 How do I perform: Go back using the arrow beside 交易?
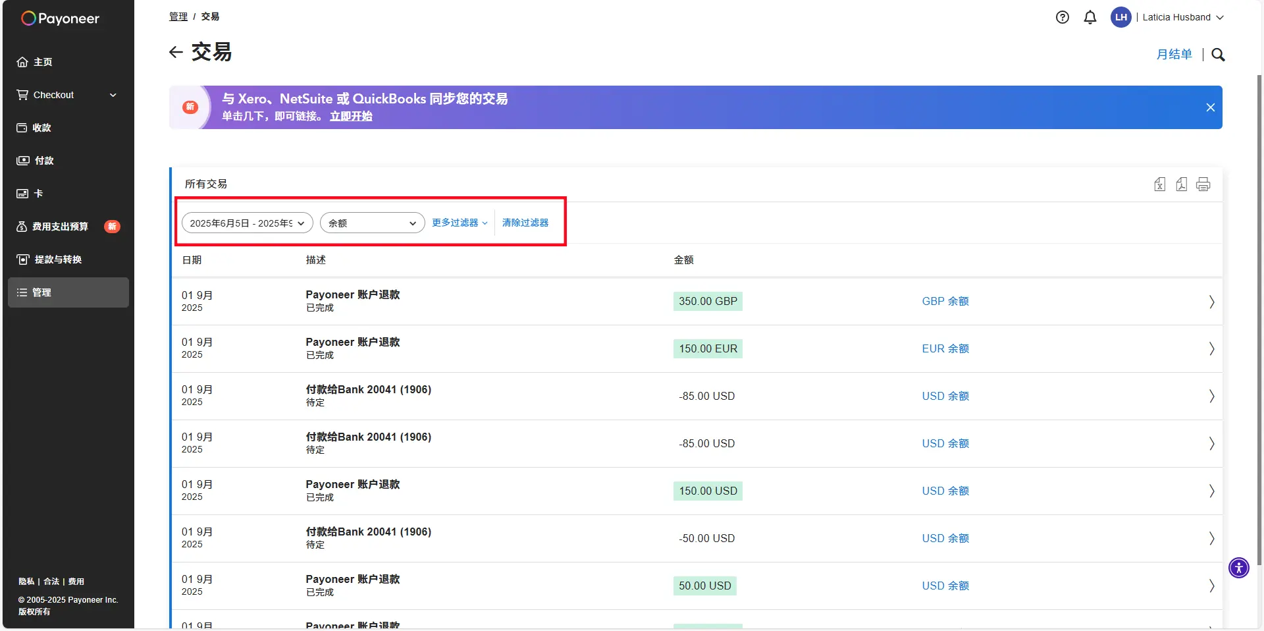point(176,52)
